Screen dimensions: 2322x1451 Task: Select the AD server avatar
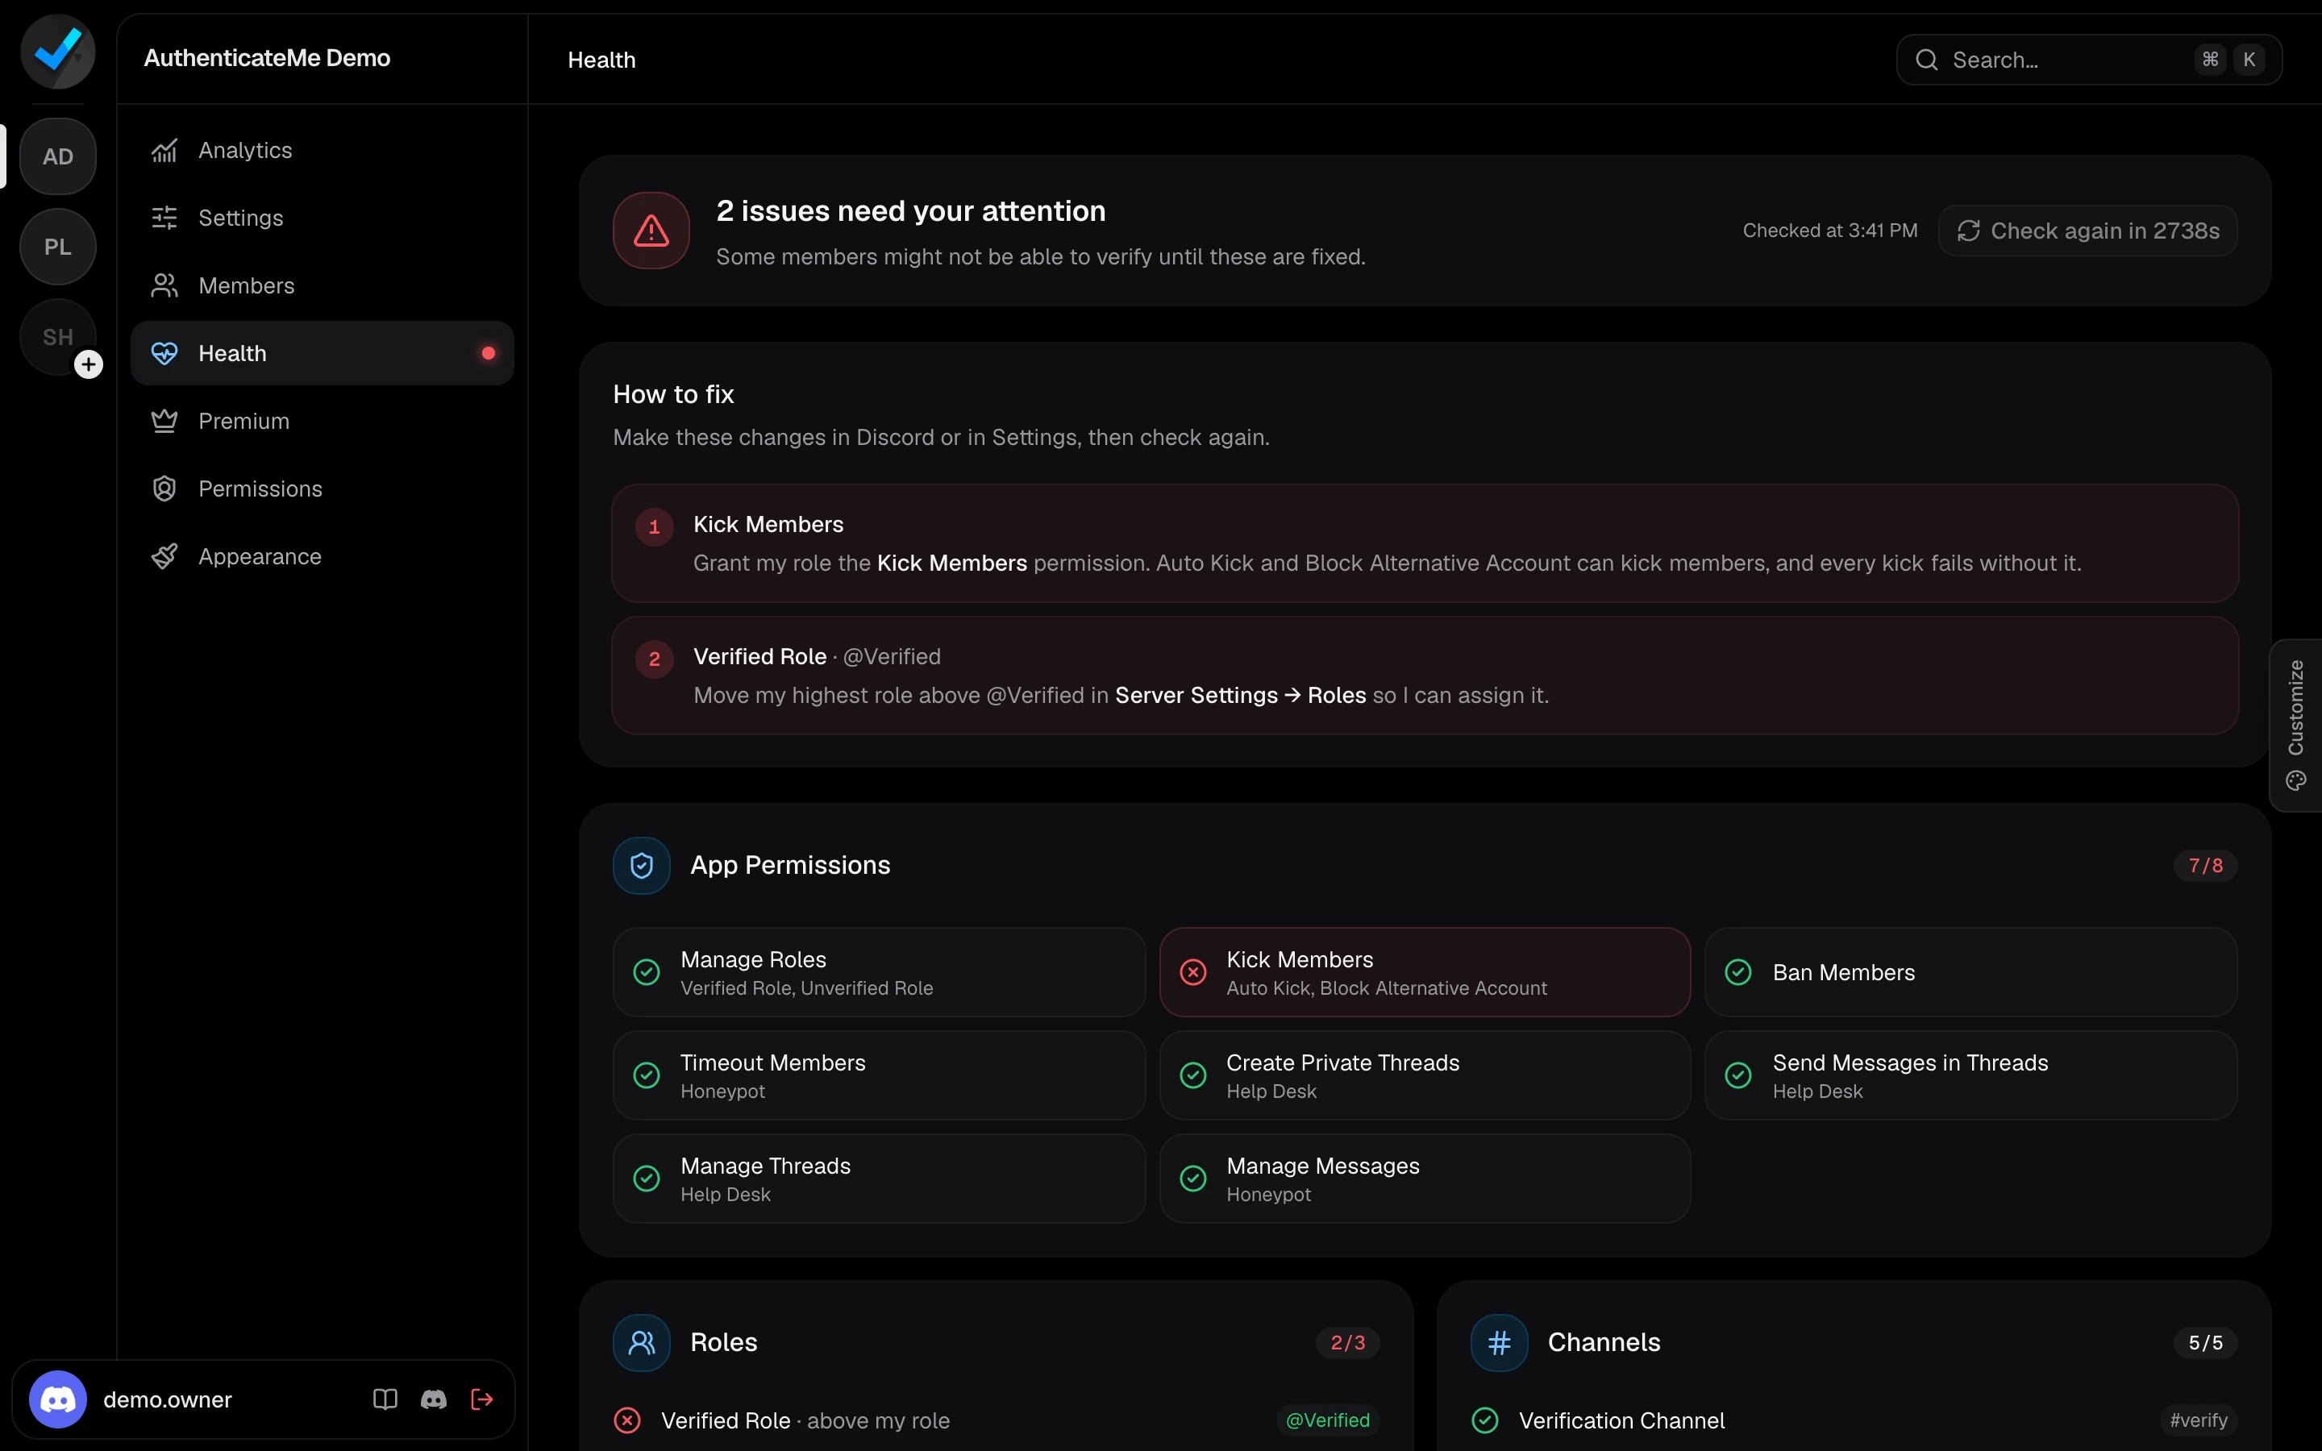(57, 156)
